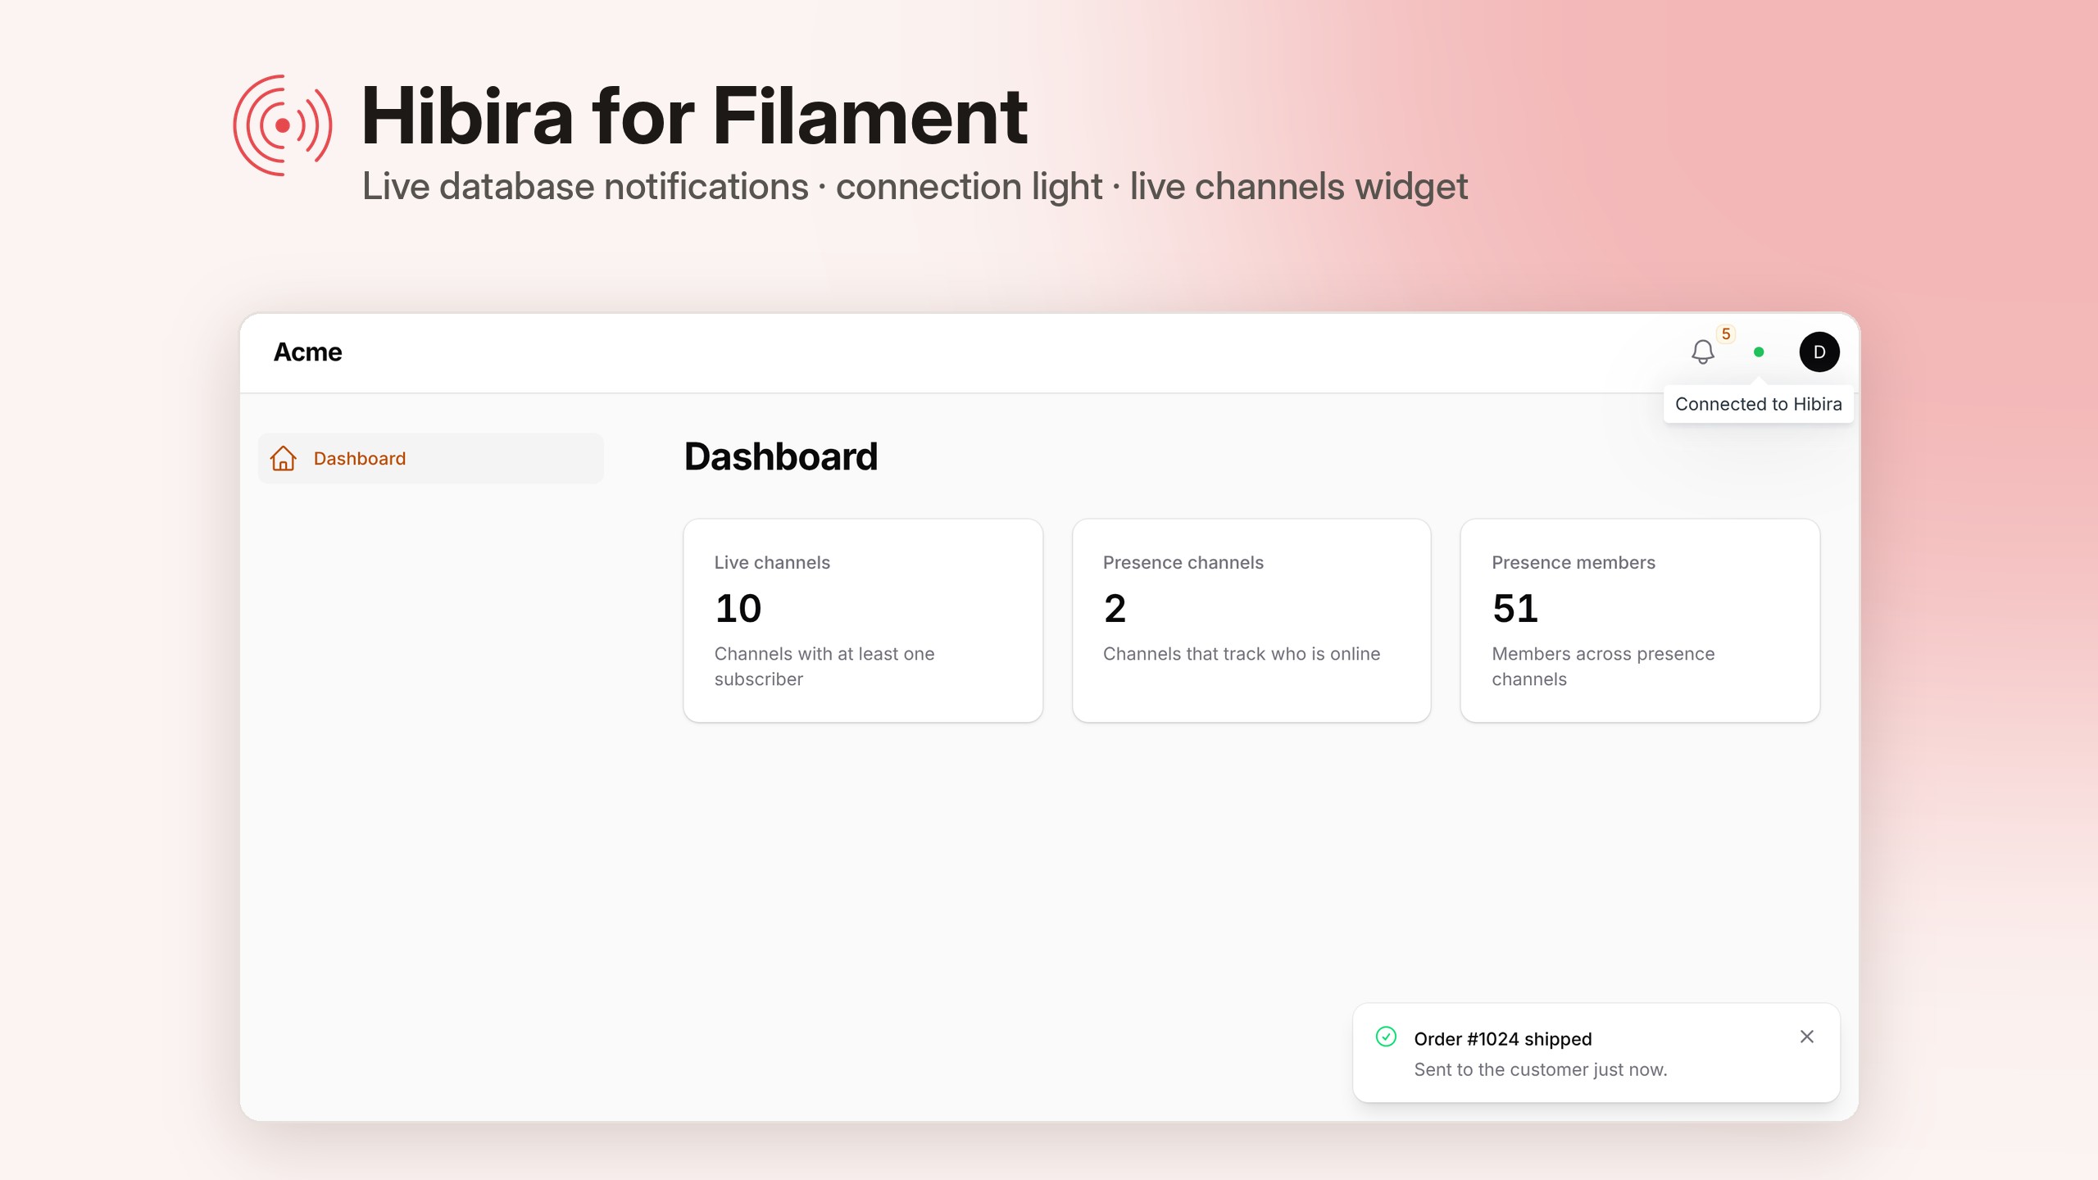
Task: Click the Live channels value 10
Action: point(738,609)
